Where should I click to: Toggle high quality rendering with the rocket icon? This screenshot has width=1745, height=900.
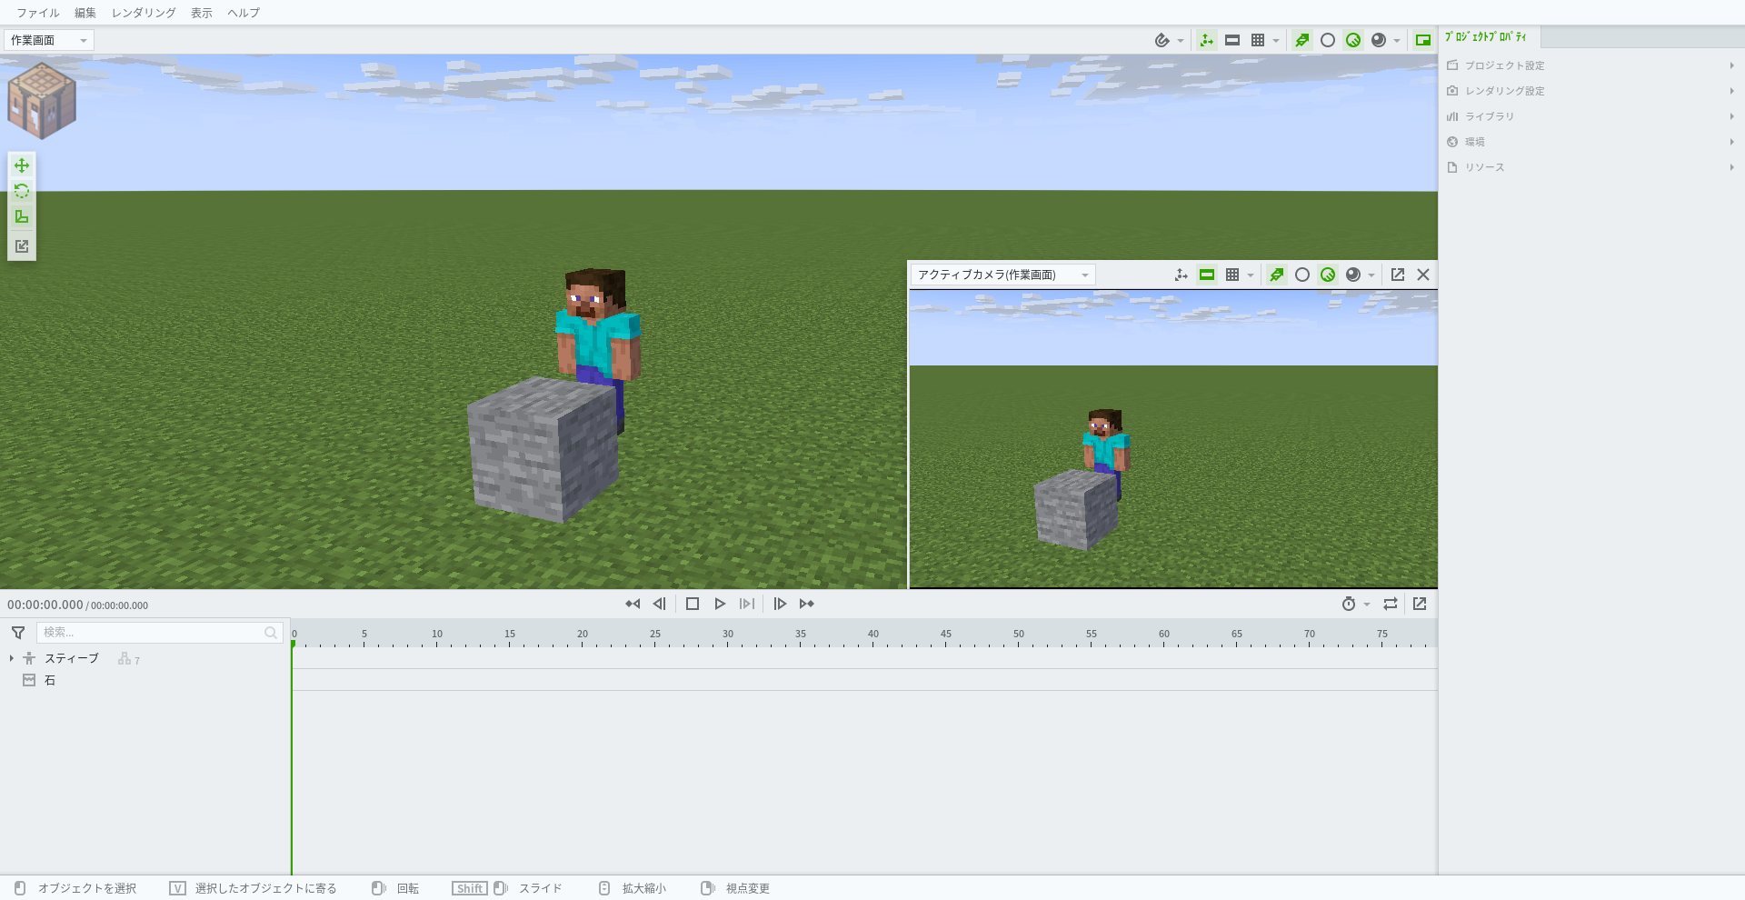point(1301,40)
